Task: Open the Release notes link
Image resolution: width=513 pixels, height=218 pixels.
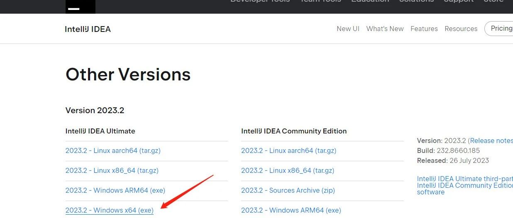Action: click(x=491, y=140)
